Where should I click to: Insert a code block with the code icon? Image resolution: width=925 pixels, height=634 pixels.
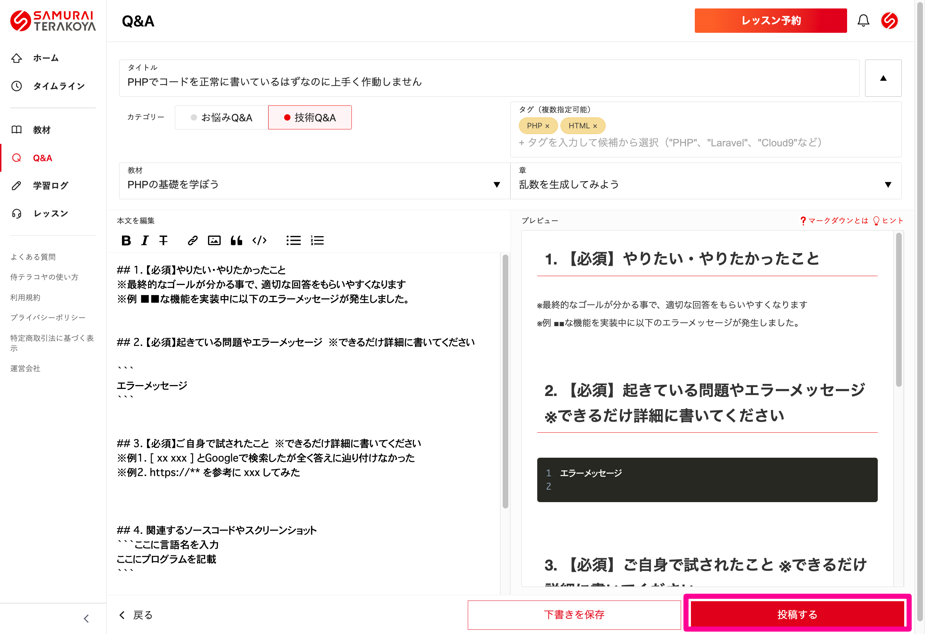point(259,240)
